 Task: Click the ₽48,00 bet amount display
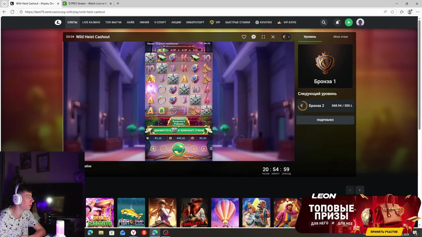pyautogui.click(x=178, y=138)
